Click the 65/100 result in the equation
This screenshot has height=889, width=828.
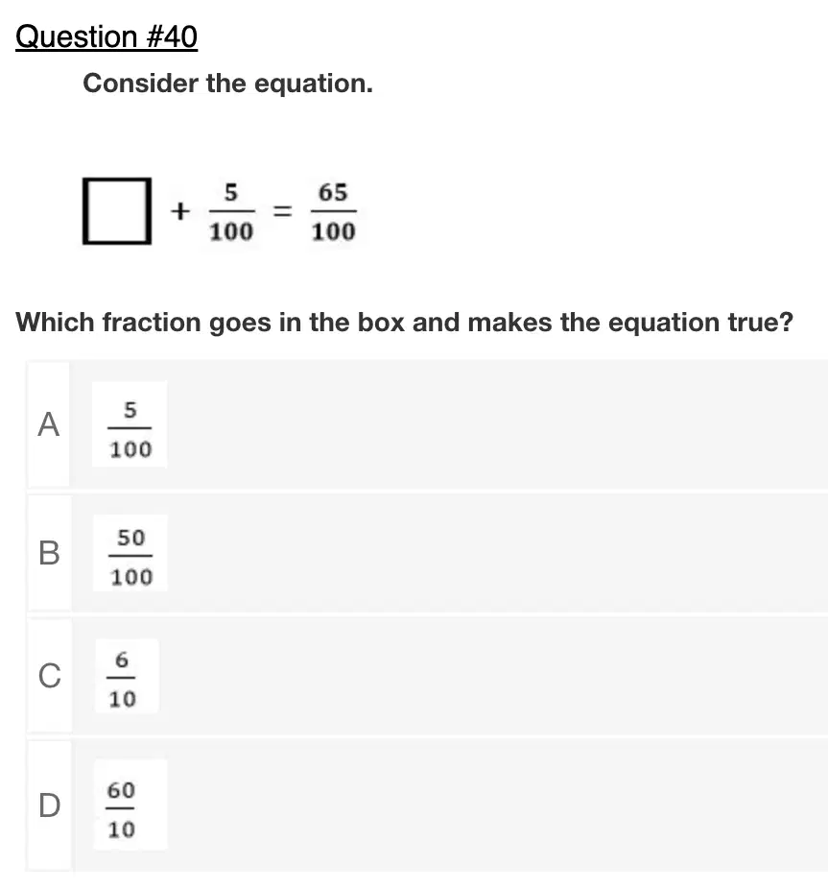tap(334, 211)
